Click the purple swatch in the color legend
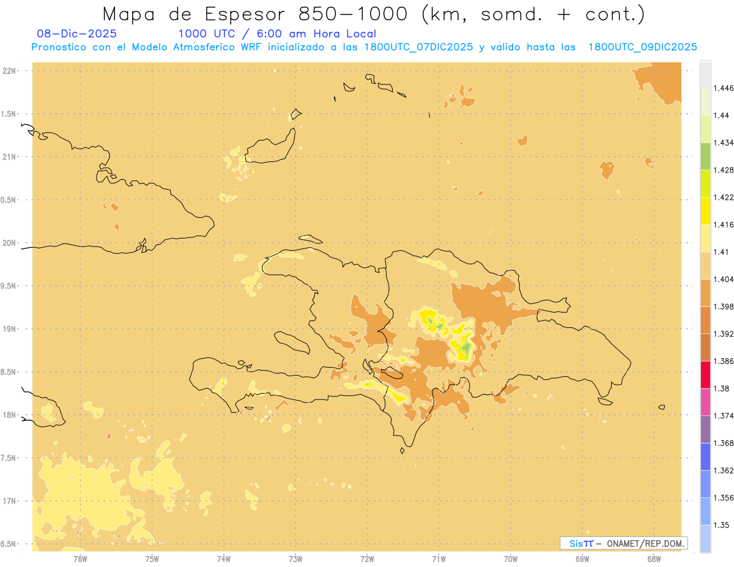The height and width of the screenshot is (567, 734). (705, 428)
